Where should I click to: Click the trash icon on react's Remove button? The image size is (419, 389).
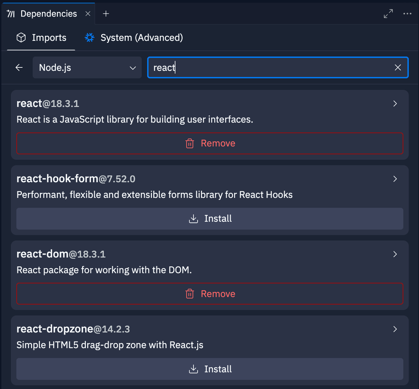coord(190,143)
